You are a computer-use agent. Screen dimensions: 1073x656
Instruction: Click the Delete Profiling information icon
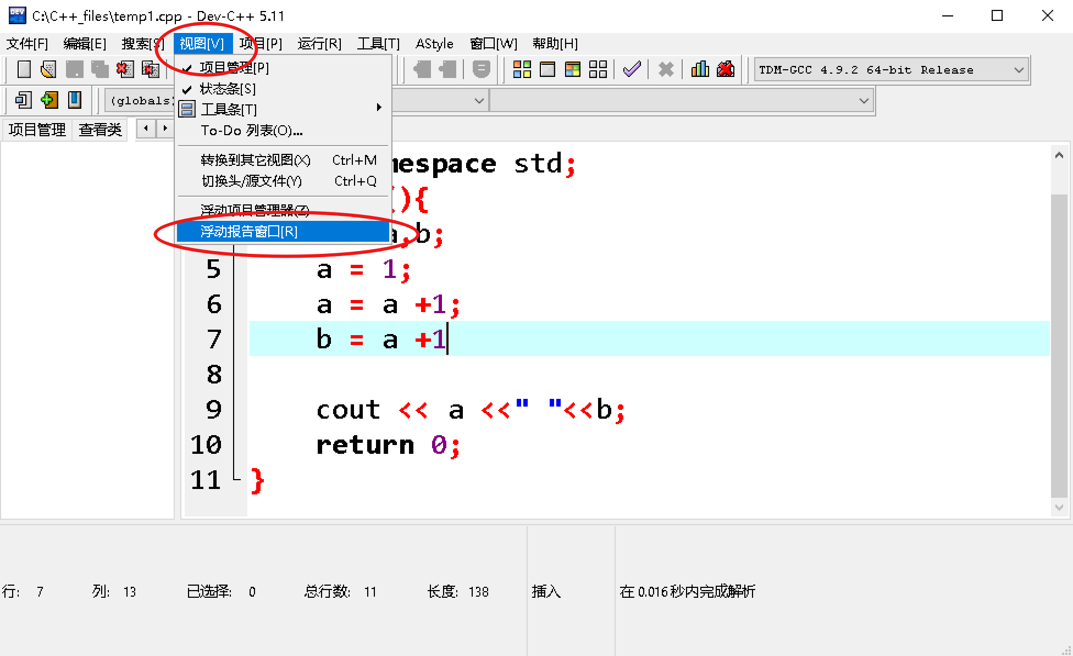(x=725, y=69)
